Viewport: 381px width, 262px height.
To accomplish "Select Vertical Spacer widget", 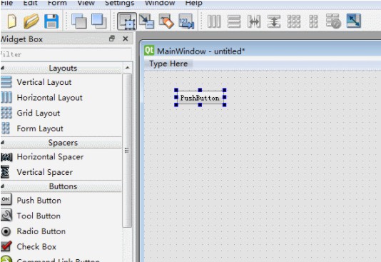I will (61, 172).
